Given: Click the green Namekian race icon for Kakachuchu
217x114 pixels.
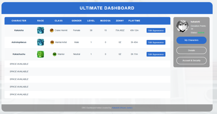Looking at the screenshot, I should 40,54.
